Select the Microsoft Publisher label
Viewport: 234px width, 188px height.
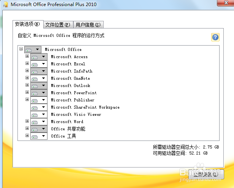tap(73, 100)
